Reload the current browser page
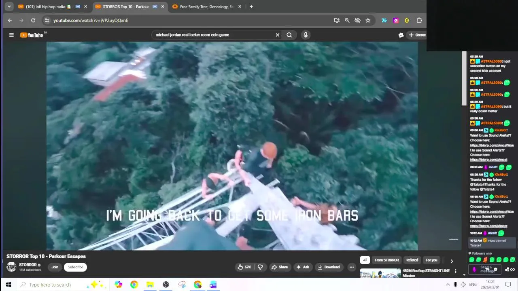The width and height of the screenshot is (518, 291). 33,20
